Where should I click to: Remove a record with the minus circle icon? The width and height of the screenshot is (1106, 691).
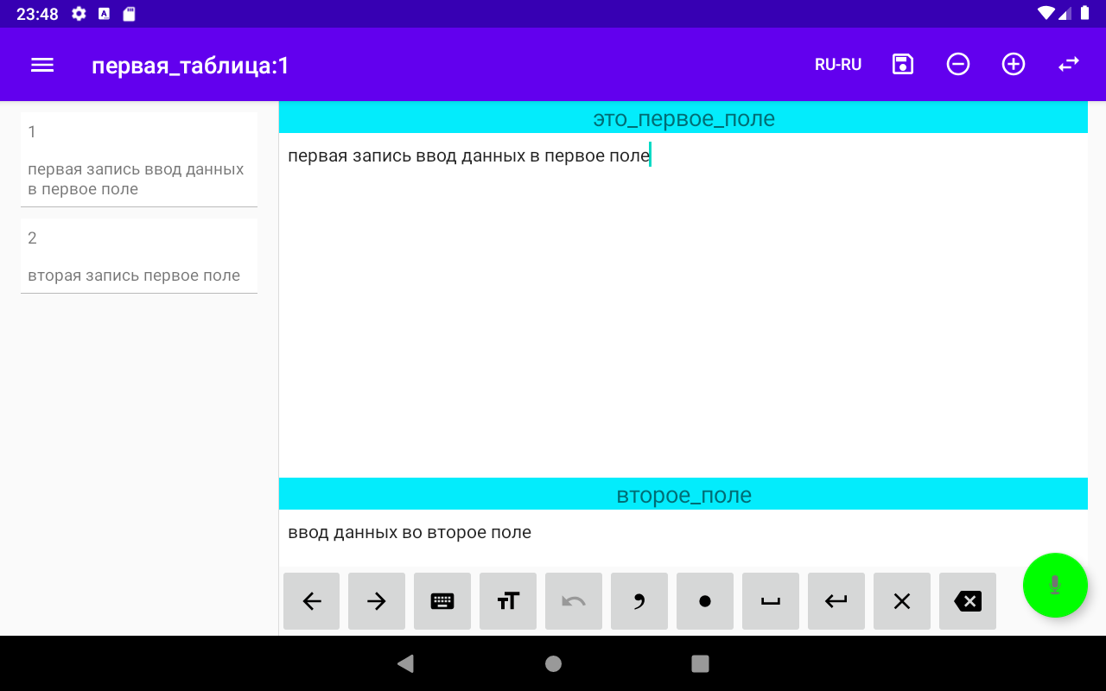point(958,64)
